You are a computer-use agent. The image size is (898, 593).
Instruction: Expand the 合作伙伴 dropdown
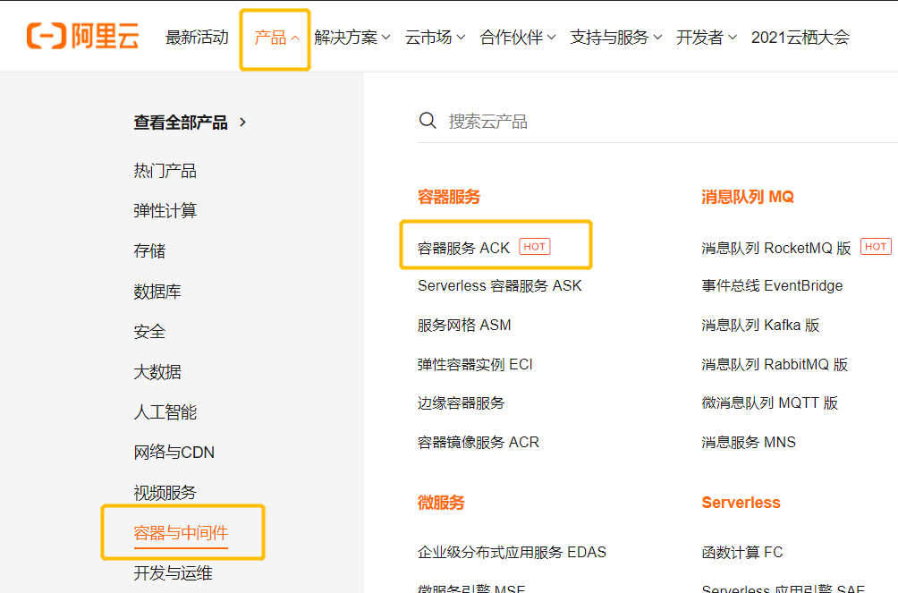tap(518, 38)
